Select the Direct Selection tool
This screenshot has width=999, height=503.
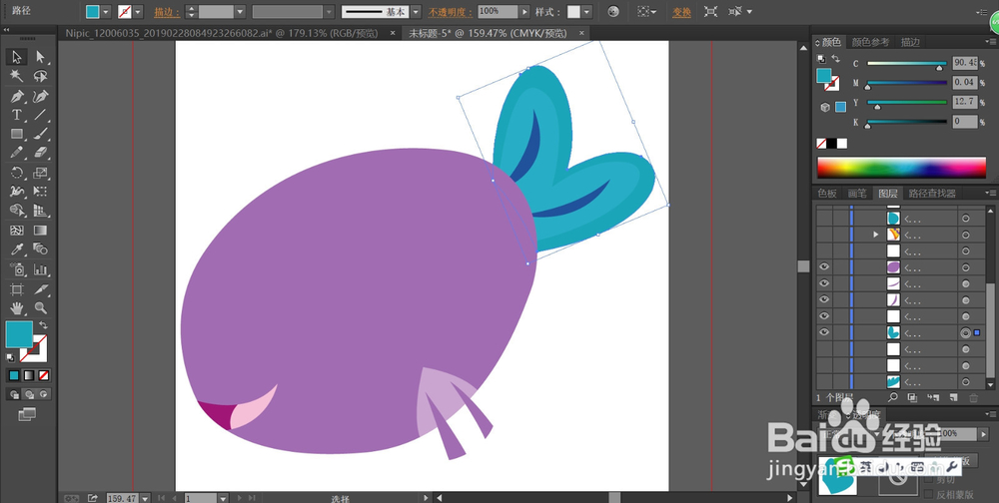click(x=41, y=57)
